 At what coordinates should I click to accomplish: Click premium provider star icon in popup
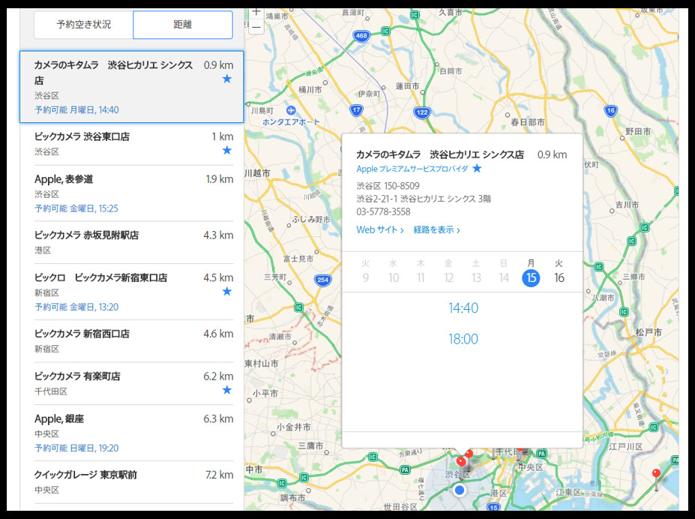pos(477,169)
